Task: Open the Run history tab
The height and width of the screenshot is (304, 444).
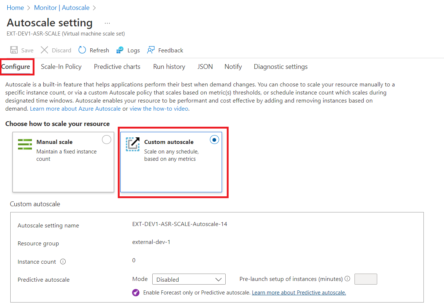Action: coord(169,67)
